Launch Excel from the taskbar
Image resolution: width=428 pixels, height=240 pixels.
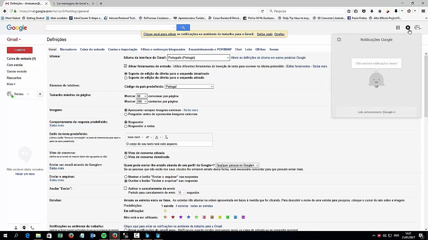(x=60, y=236)
